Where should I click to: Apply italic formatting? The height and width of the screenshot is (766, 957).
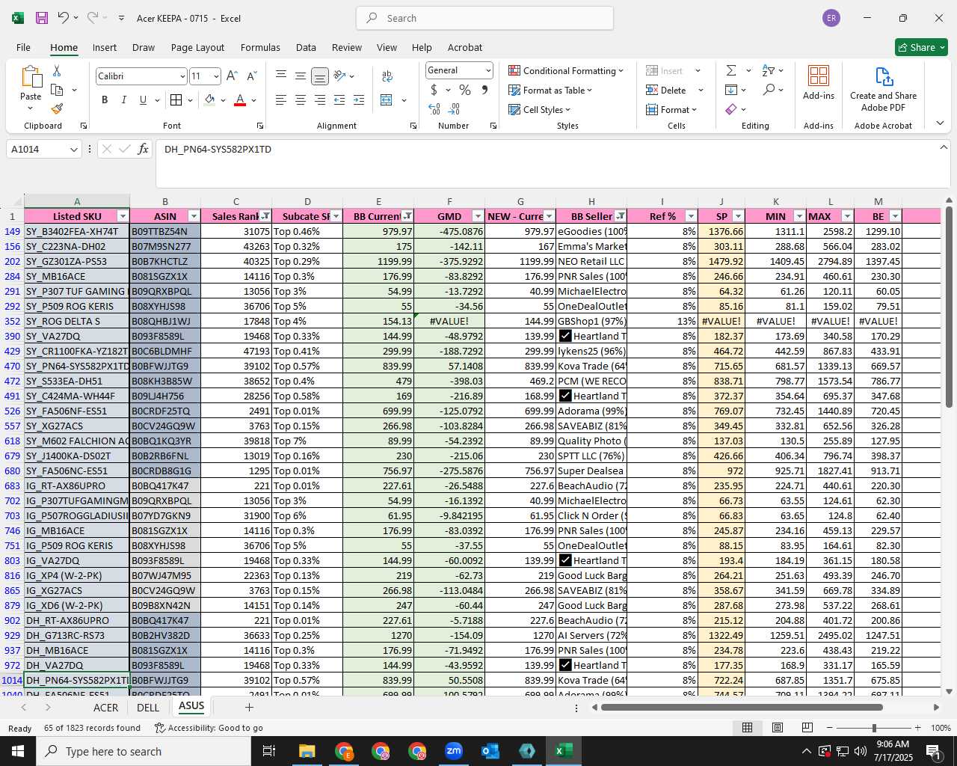(x=123, y=99)
